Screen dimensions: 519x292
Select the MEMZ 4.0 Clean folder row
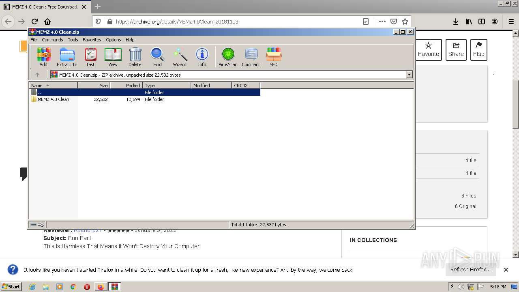tap(145, 99)
